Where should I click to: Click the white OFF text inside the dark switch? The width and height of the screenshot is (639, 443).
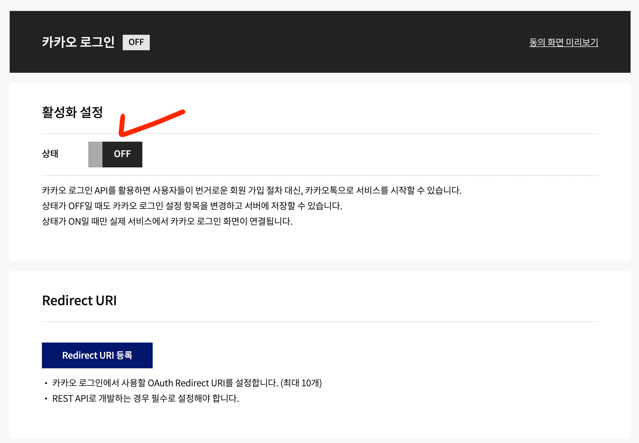pyautogui.click(x=122, y=154)
